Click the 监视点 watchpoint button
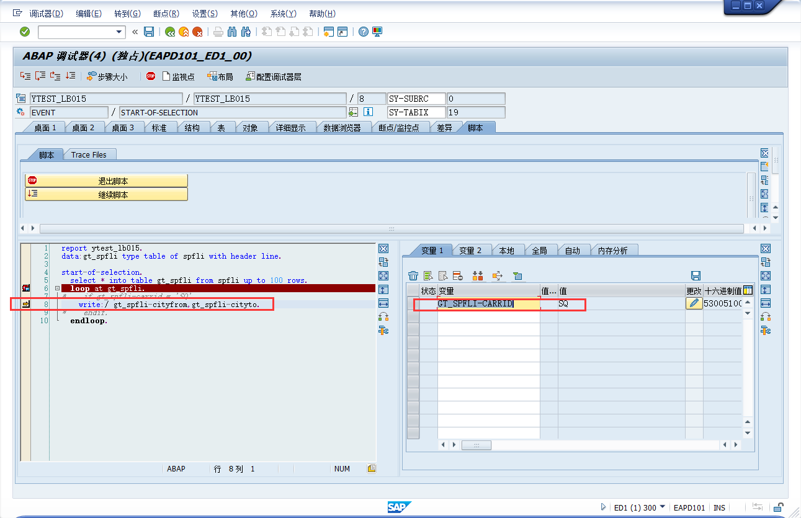This screenshot has width=801, height=518. click(x=178, y=76)
